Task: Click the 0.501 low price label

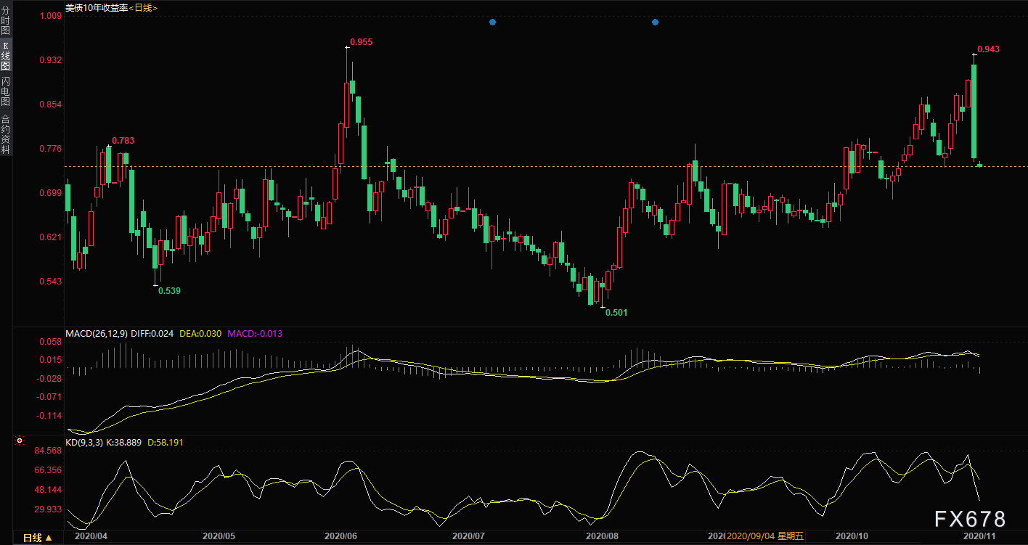Action: pyautogui.click(x=616, y=313)
